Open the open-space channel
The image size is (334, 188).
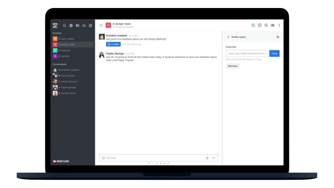[73, 39]
